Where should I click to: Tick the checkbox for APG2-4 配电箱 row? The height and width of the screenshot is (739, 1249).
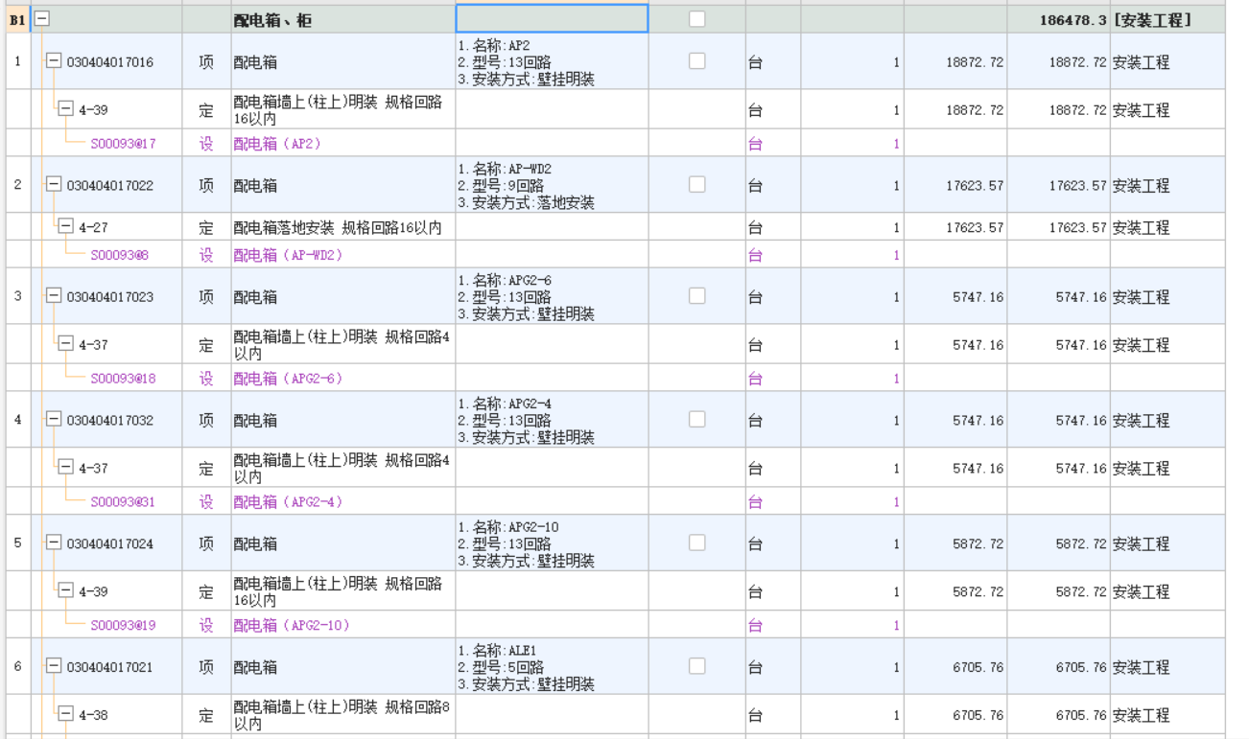coord(697,419)
